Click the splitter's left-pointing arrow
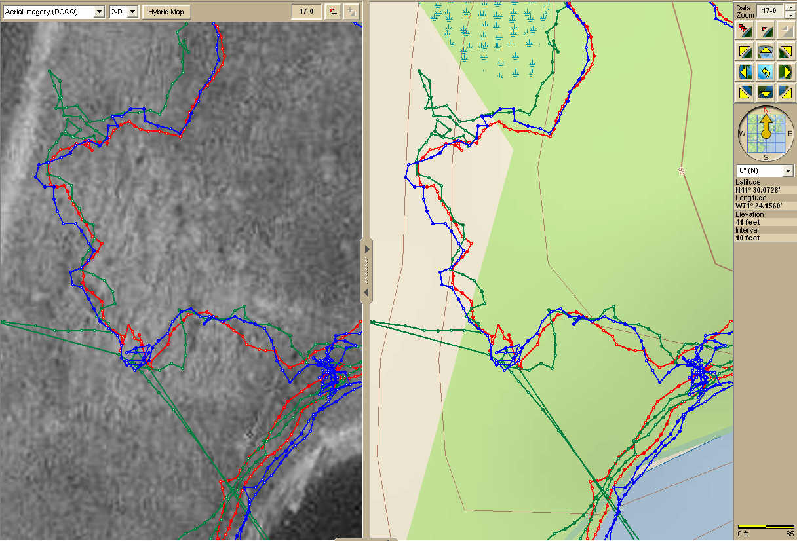Screen dimensions: 797x541 click(367, 292)
